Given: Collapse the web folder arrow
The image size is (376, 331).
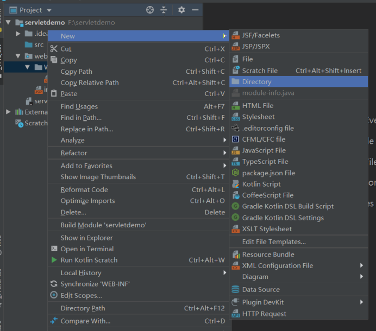Looking at the screenshot, I should tap(18, 56).
